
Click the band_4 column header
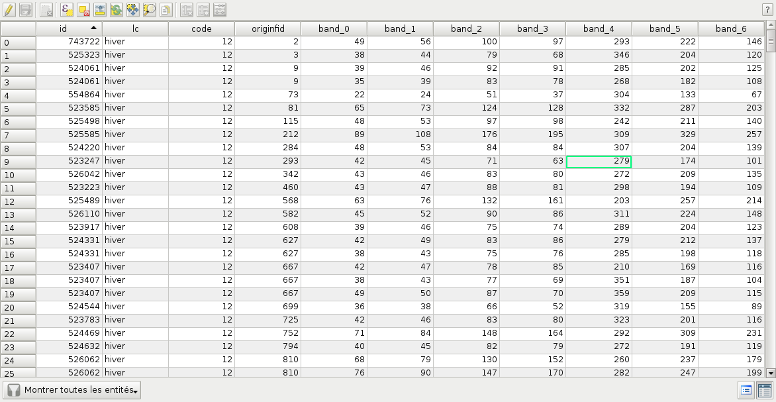pyautogui.click(x=599, y=28)
